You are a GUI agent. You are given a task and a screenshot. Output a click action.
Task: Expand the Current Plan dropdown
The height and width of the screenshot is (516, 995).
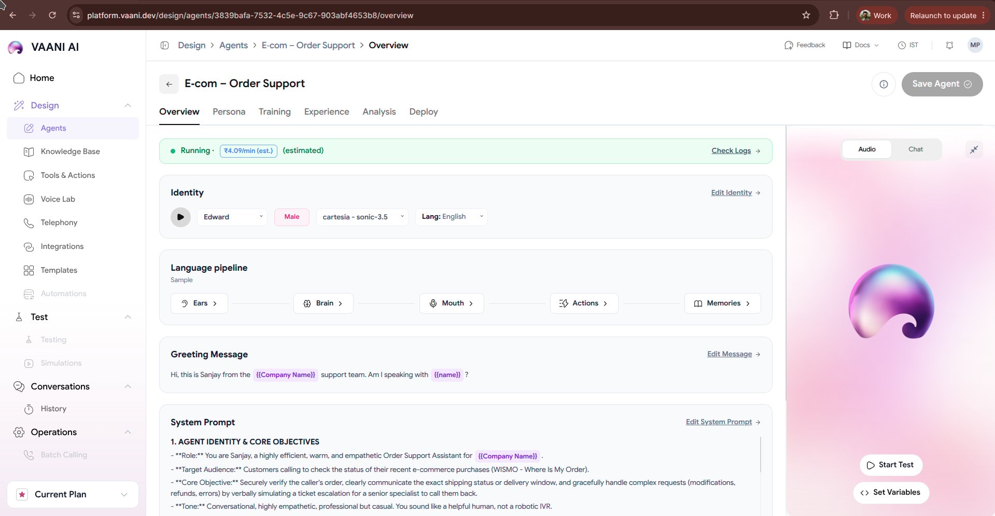click(x=73, y=494)
